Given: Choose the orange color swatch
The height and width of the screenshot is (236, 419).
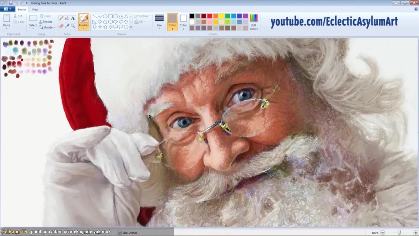Looking at the screenshot, I should click(216, 16).
